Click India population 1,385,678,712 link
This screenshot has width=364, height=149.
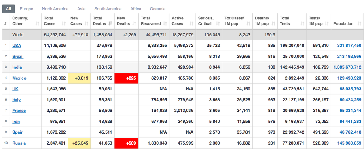click(x=347, y=67)
